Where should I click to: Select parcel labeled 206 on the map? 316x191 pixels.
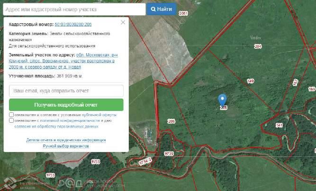tap(171, 121)
